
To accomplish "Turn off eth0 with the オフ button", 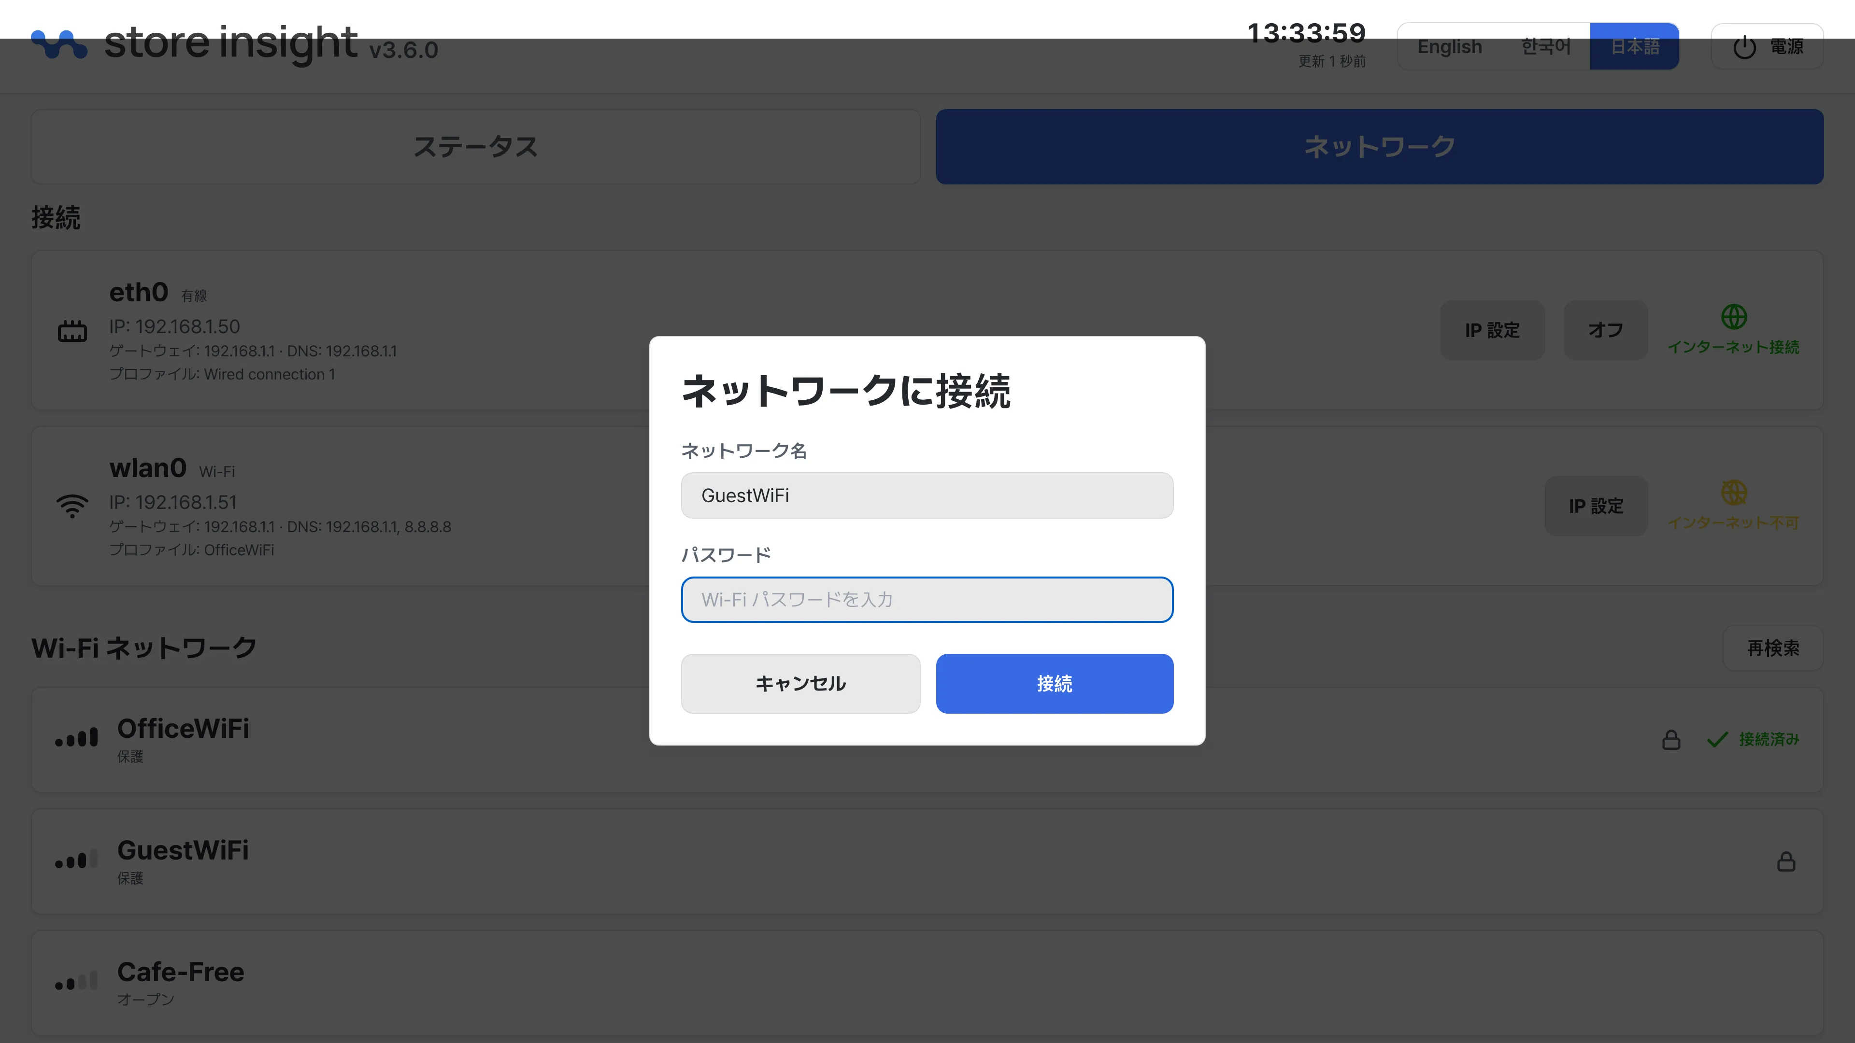I will tap(1605, 330).
